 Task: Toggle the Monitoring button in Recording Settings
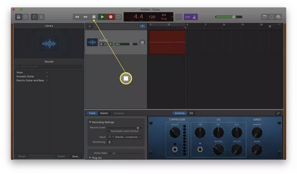[x=110, y=142]
